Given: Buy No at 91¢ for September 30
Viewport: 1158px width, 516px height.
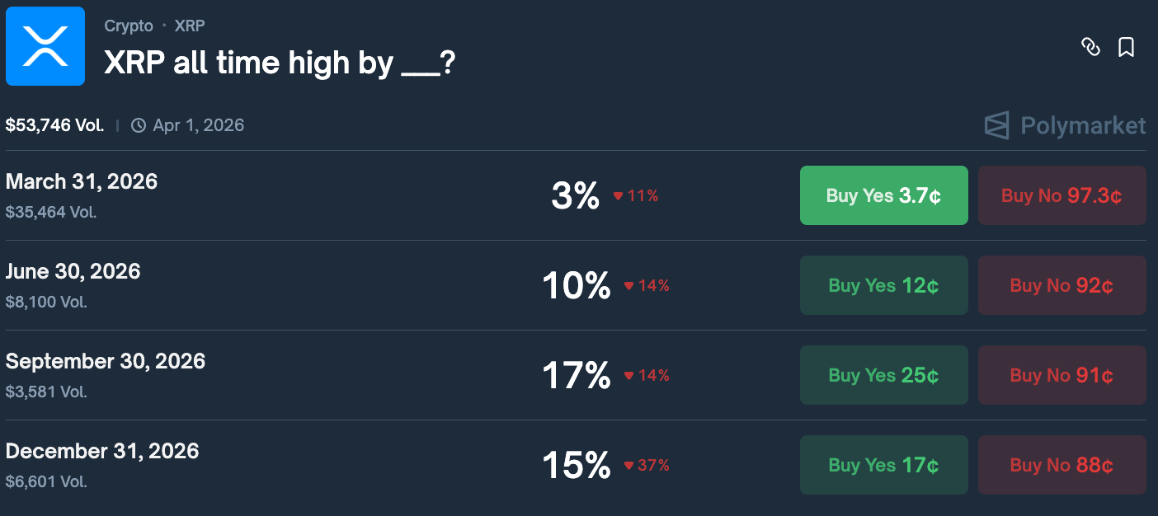Looking at the screenshot, I should point(1061,375).
